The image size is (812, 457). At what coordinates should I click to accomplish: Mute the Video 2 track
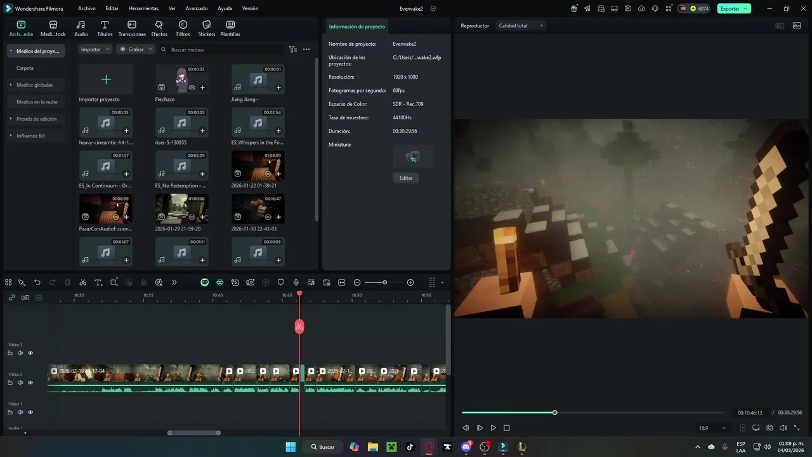pyautogui.click(x=20, y=383)
